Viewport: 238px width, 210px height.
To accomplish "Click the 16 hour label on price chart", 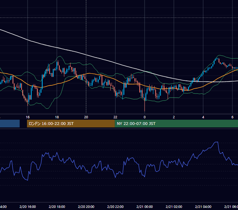I will pyautogui.click(x=28, y=117).
